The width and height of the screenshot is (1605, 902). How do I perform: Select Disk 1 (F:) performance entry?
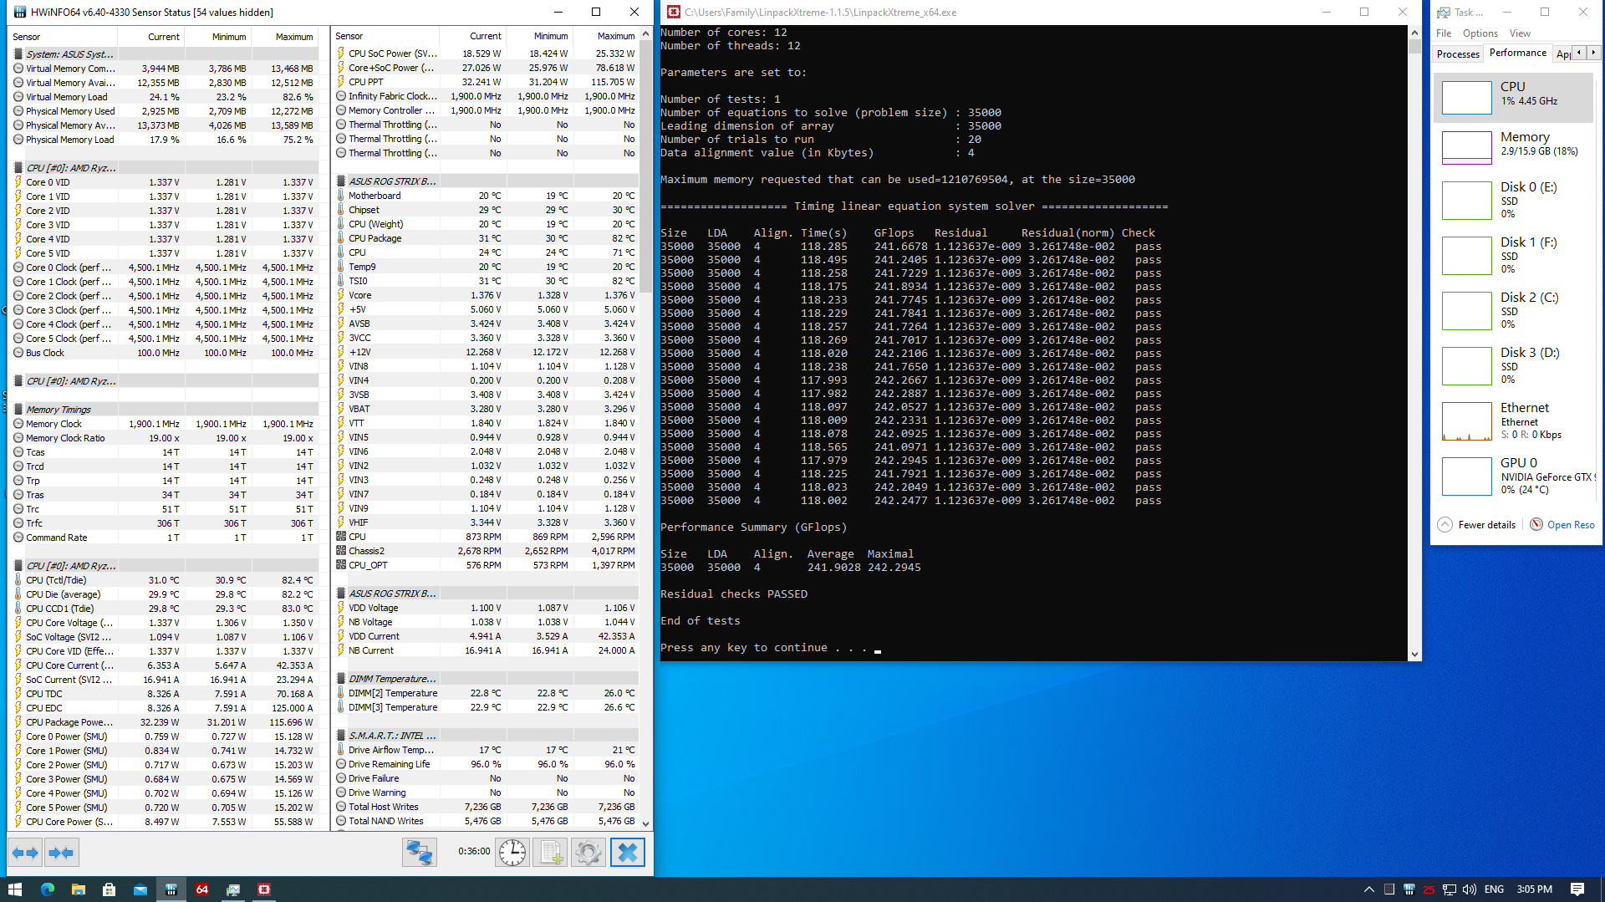tap(1514, 255)
